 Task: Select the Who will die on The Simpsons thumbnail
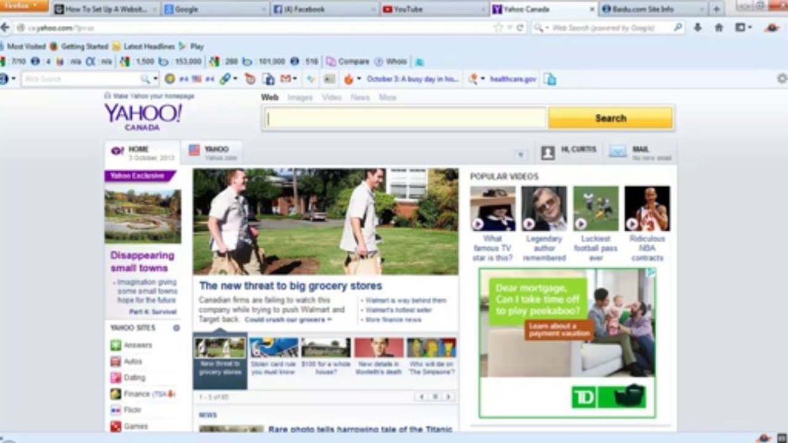pos(431,348)
